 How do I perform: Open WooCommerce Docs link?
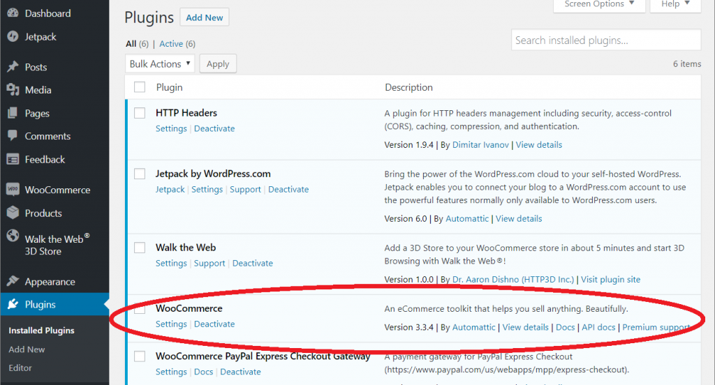coord(565,327)
